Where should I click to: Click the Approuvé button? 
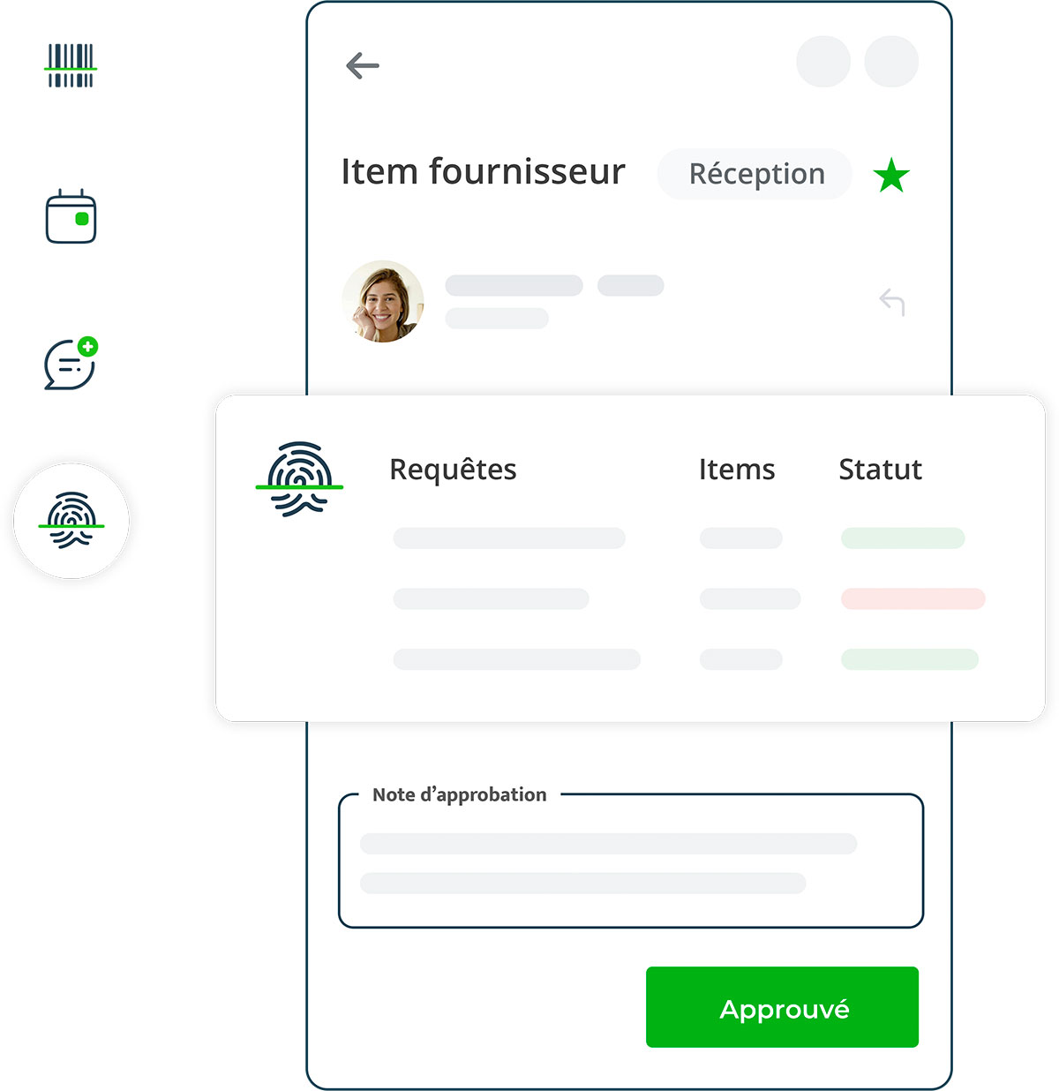[782, 1007]
